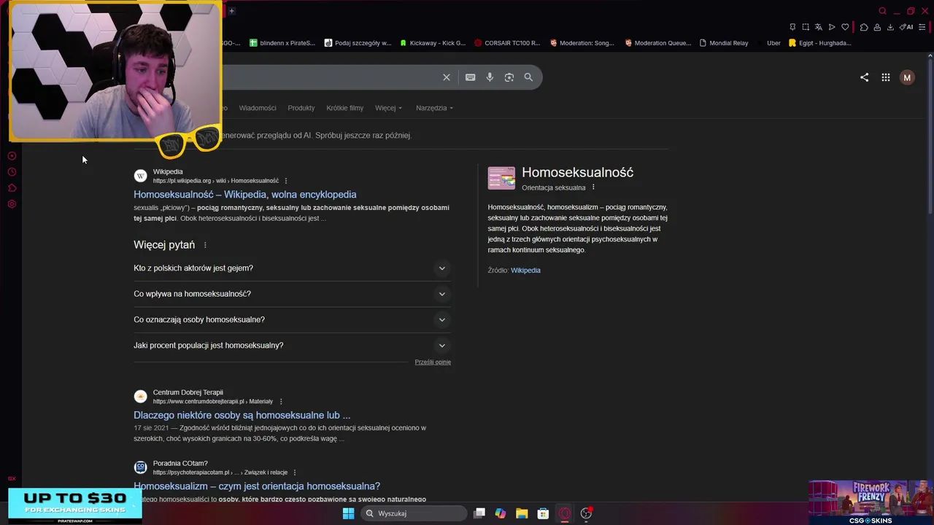This screenshot has height=525, width=934.
Task: Open Windows Start menu
Action: coord(348,513)
